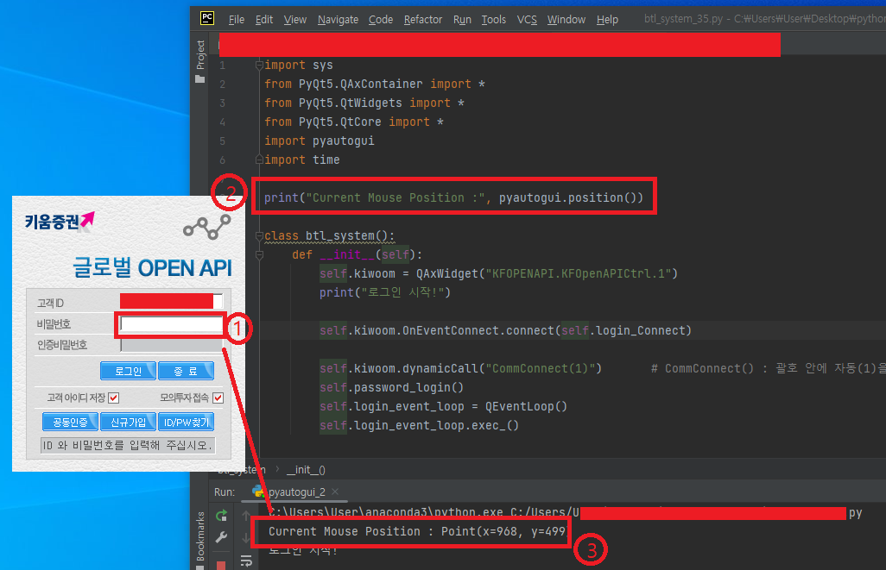Open the Edit menu
This screenshot has height=570, width=886.
pos(264,19)
